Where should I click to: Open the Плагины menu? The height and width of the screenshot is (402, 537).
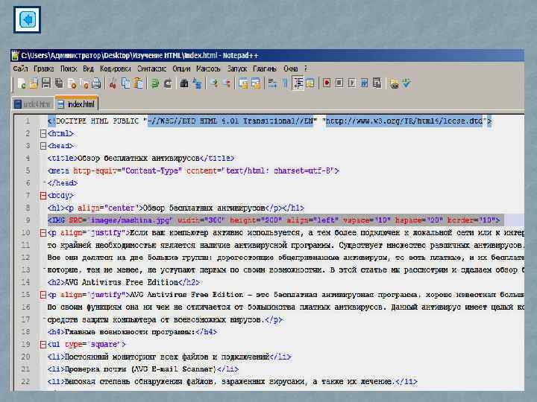[265, 68]
